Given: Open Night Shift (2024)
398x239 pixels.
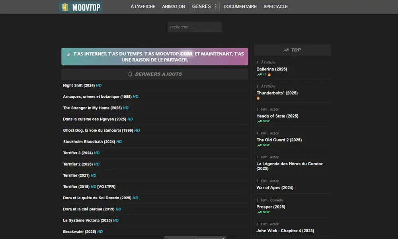Looking at the screenshot, I should 79,86.
